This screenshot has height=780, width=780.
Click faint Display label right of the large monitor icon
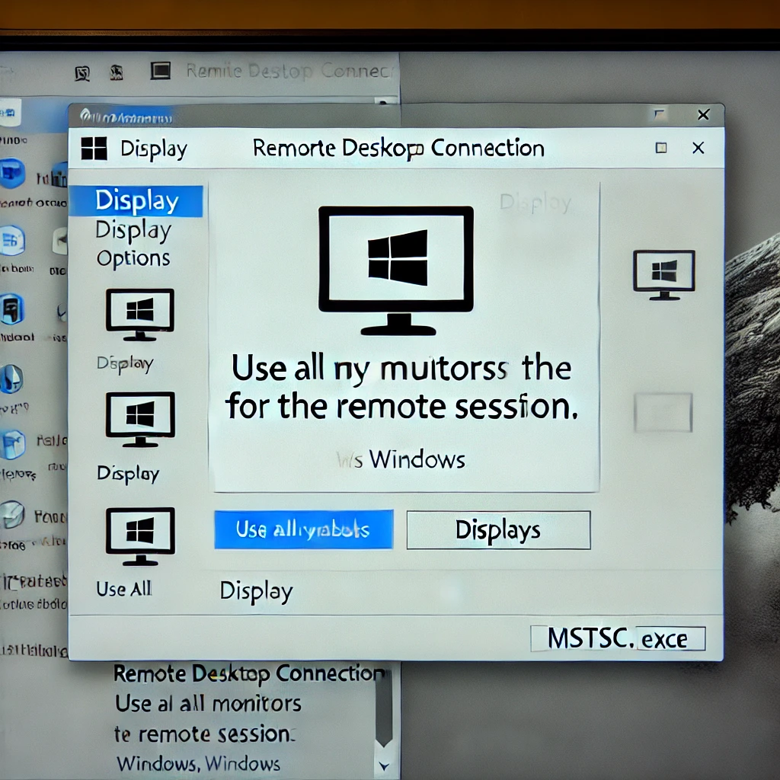(x=535, y=203)
